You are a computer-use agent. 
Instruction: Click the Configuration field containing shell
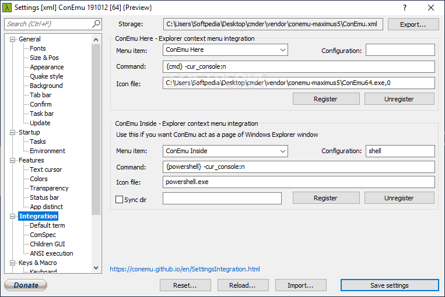pyautogui.click(x=400, y=151)
